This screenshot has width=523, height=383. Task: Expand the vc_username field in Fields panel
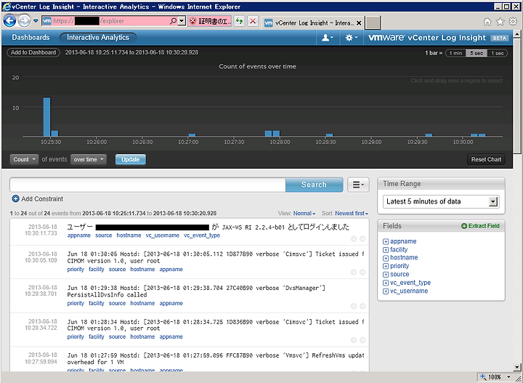click(386, 291)
